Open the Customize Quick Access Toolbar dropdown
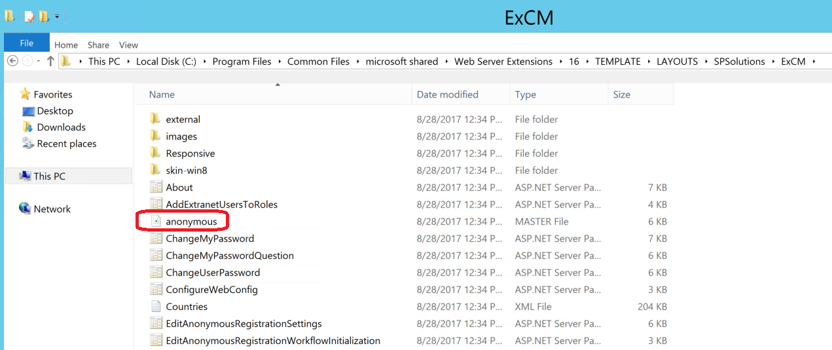Screen dimensions: 832x350 click(x=57, y=16)
